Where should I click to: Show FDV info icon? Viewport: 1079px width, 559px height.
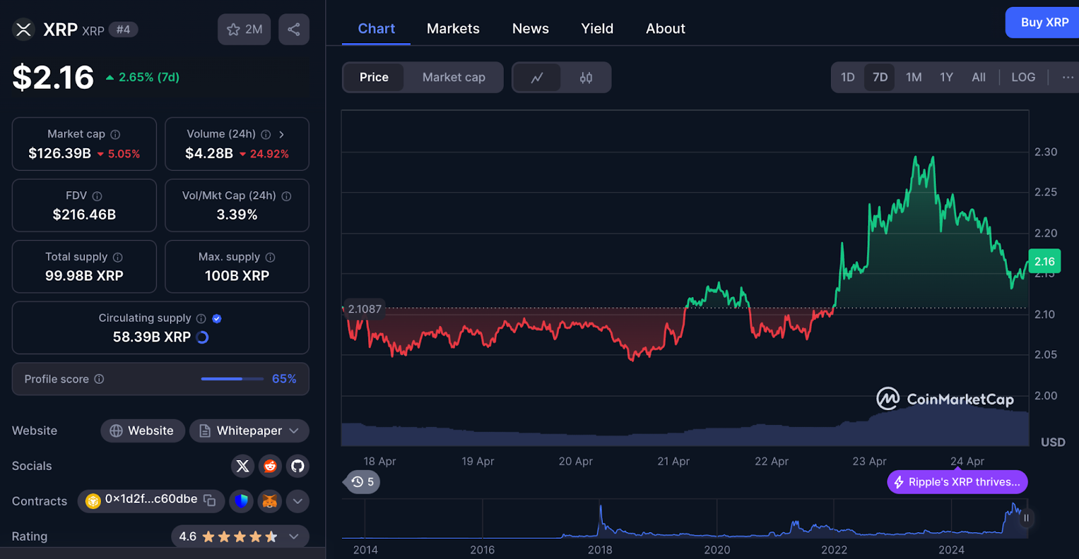coord(97,196)
